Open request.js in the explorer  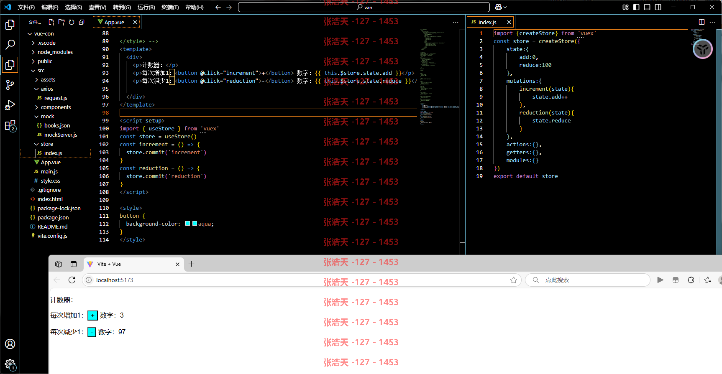click(56, 98)
